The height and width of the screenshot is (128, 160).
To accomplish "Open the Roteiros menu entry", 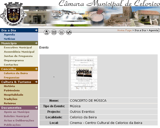I will [10, 103].
